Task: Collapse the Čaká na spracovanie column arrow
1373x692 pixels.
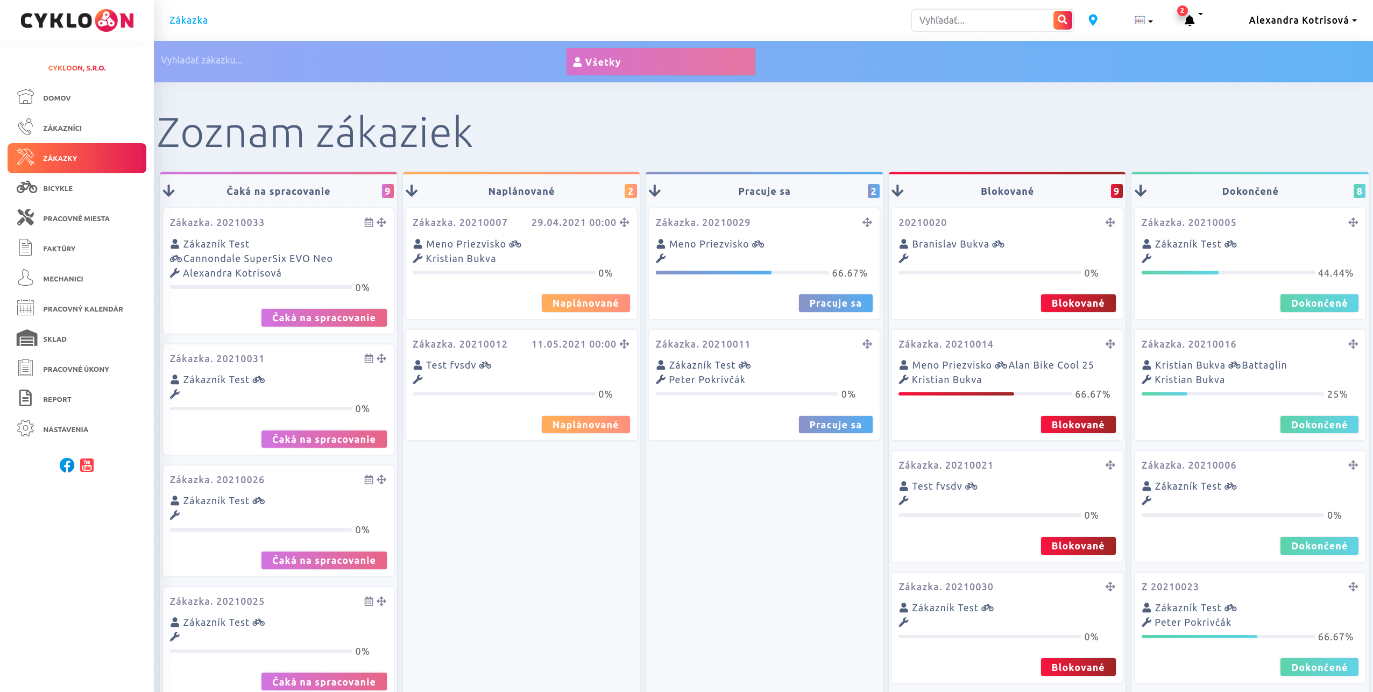Action: point(169,191)
